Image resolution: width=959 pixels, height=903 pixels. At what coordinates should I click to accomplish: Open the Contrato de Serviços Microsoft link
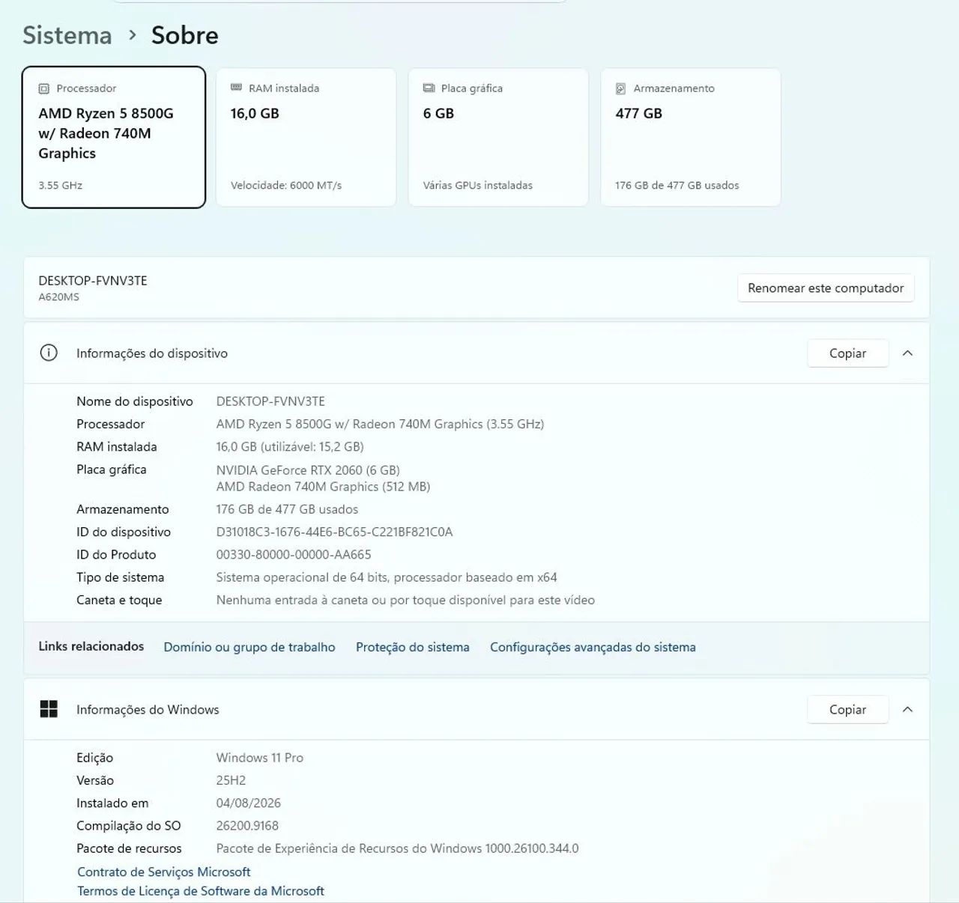click(164, 872)
